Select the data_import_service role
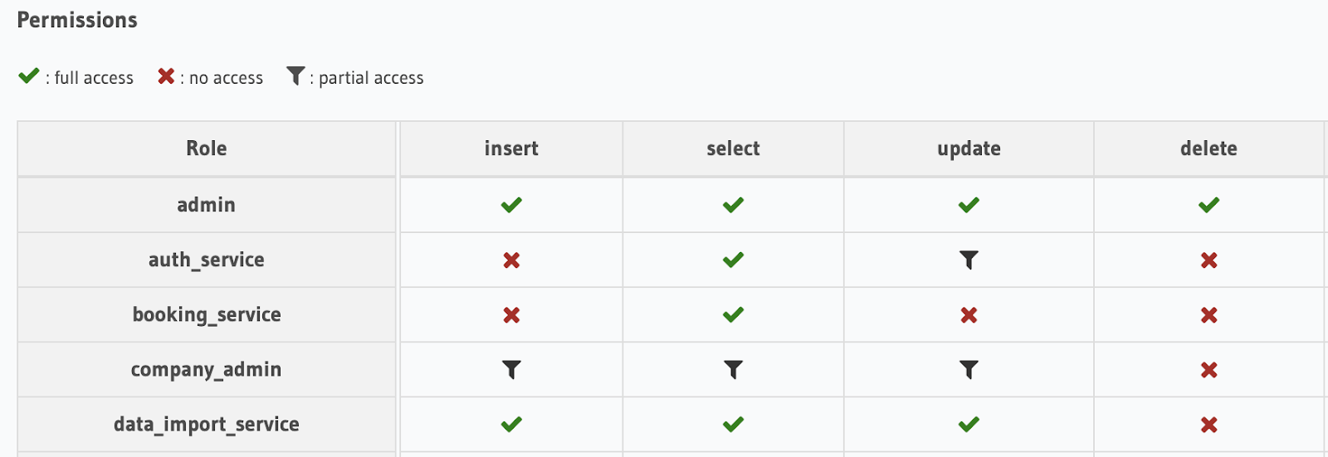1328x457 pixels. pyautogui.click(x=207, y=424)
